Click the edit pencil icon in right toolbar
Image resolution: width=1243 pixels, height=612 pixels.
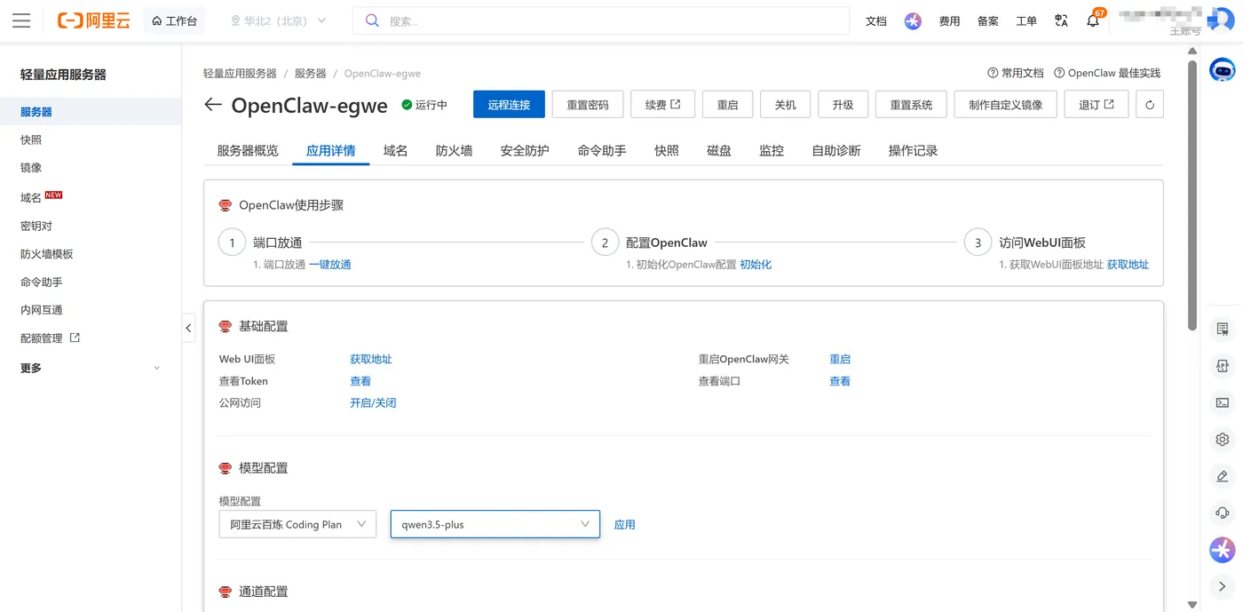point(1223,476)
